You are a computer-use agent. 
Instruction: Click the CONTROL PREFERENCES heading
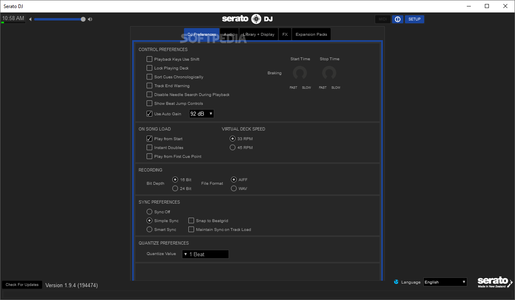pyautogui.click(x=163, y=50)
